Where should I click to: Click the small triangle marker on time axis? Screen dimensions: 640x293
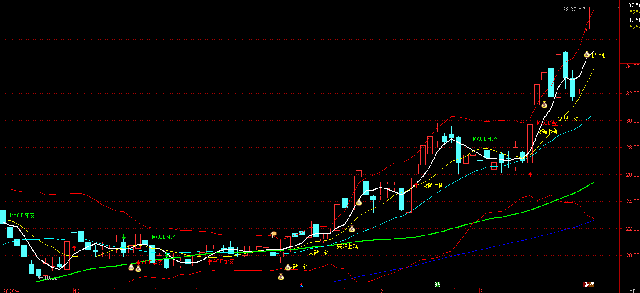[301, 286]
